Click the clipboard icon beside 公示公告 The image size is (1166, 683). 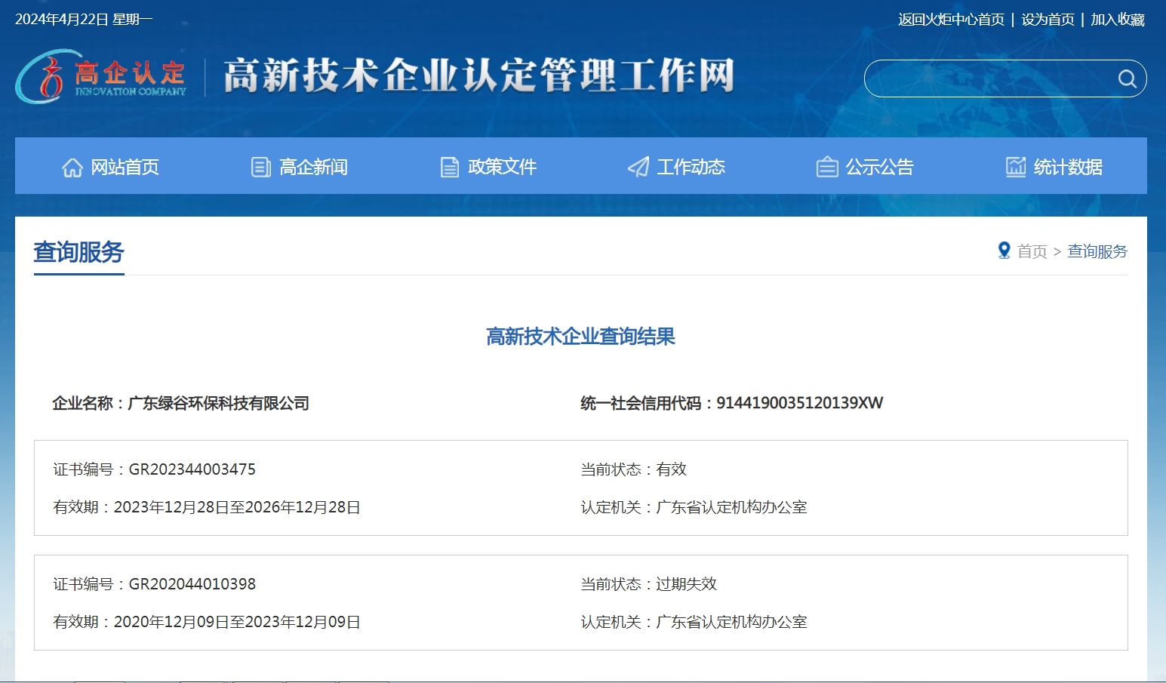(827, 167)
